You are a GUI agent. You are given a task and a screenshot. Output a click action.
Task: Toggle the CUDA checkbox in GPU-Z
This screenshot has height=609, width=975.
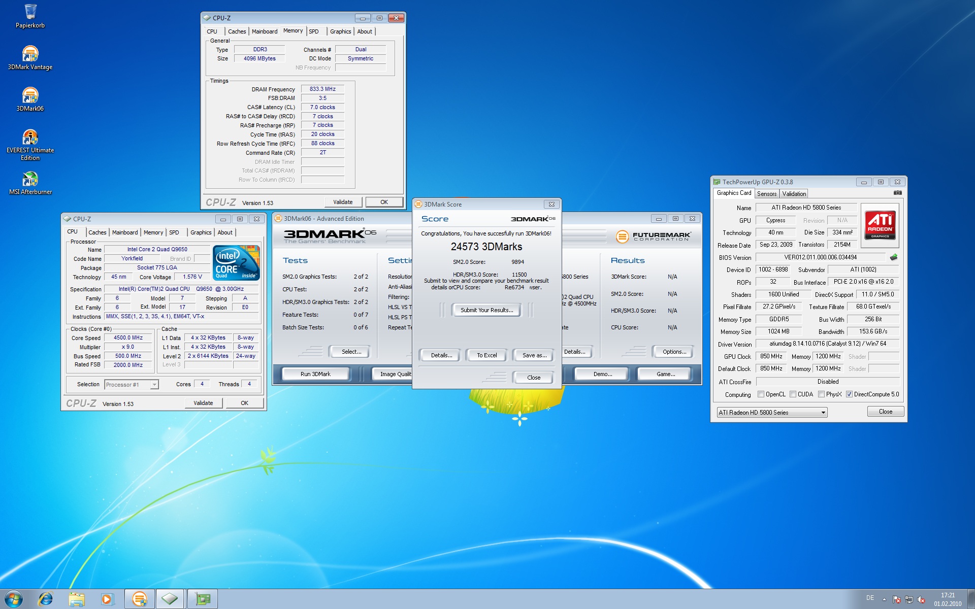(x=793, y=394)
